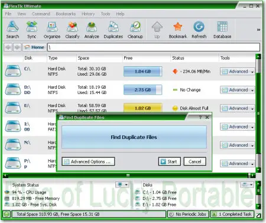Sort by the Type column header
The width and height of the screenshot is (266, 223).
point(53,58)
